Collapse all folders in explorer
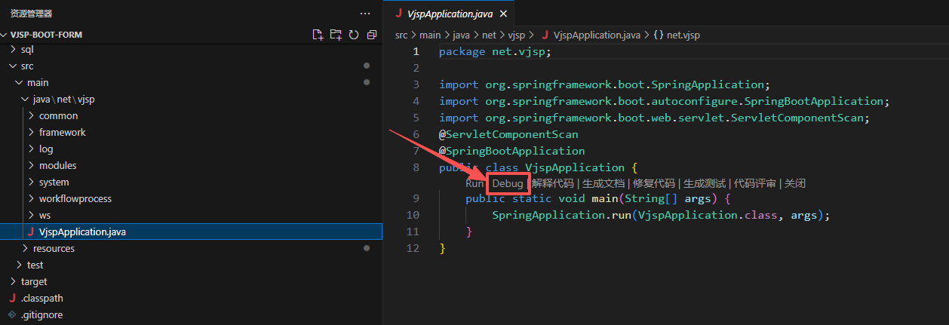Viewport: 949px width, 325px height. [371, 35]
